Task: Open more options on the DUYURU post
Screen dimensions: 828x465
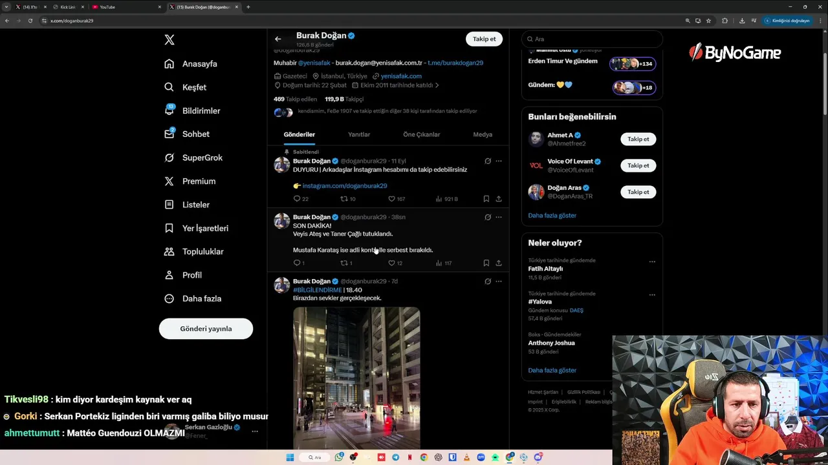Action: pyautogui.click(x=499, y=161)
